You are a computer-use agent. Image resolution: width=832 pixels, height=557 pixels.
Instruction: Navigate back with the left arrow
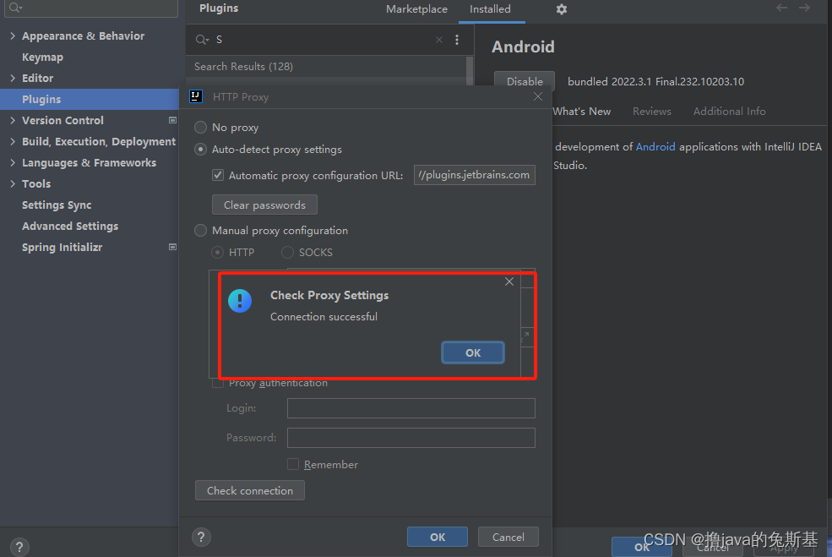pos(781,8)
